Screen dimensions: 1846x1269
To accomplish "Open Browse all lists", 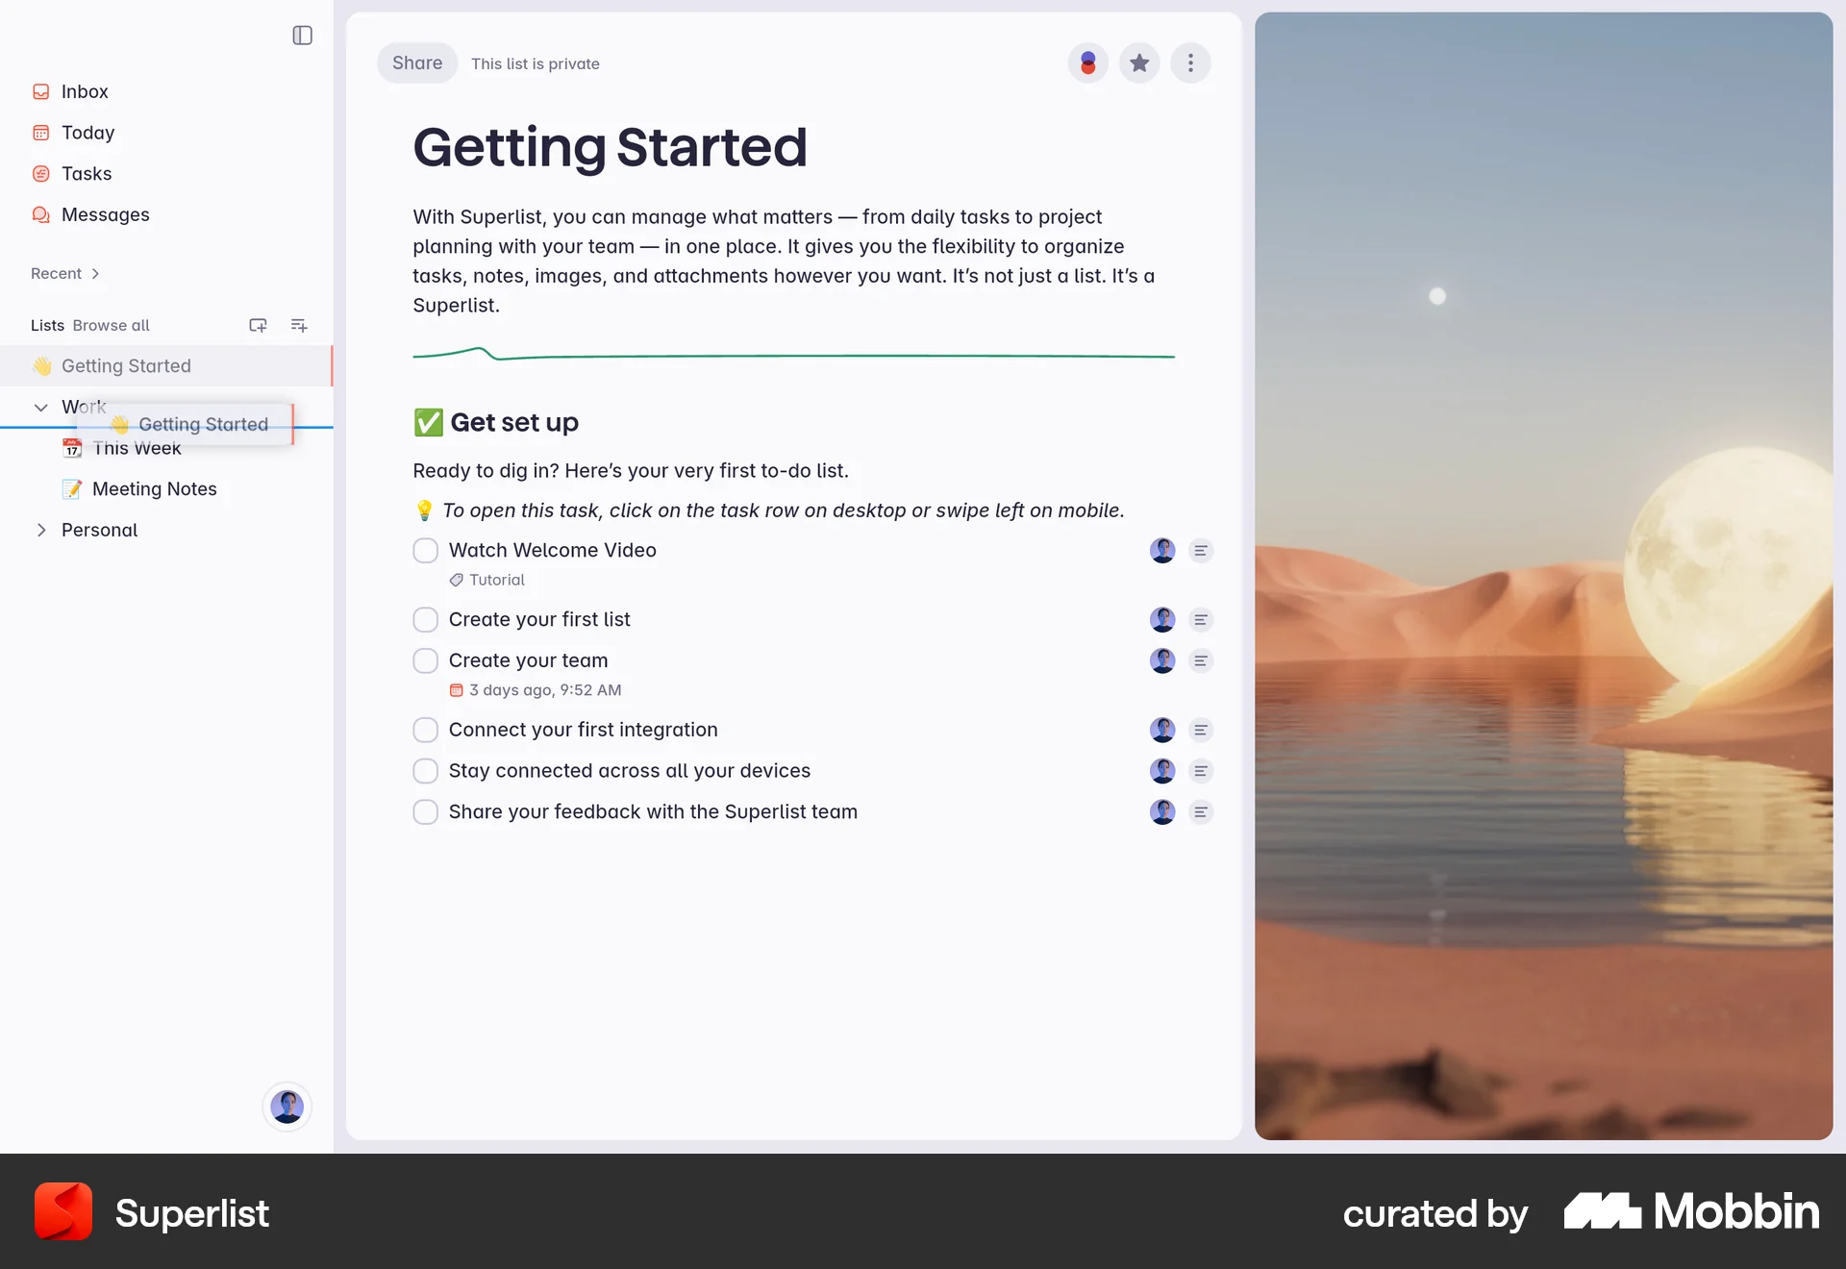I will pos(111,325).
